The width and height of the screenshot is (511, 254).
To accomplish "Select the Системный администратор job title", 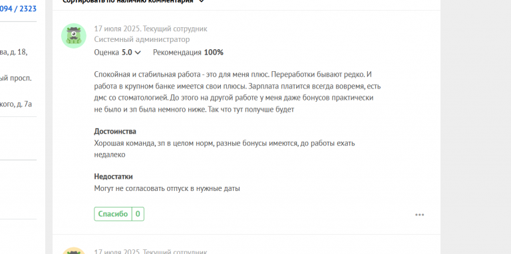I will click(142, 39).
